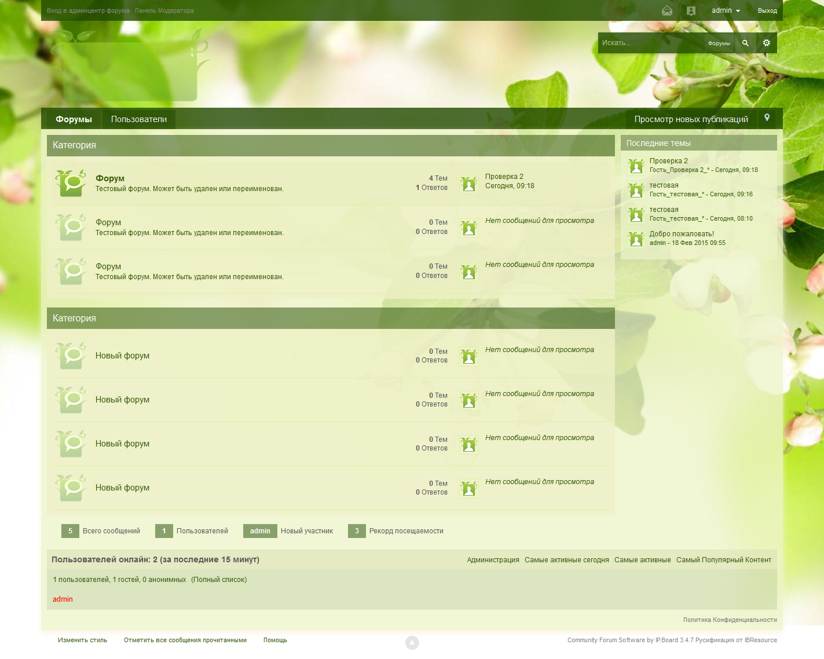Click avatar beside Добро пожаловать! topic
Image resolution: width=824 pixels, height=659 pixels.
(x=636, y=239)
